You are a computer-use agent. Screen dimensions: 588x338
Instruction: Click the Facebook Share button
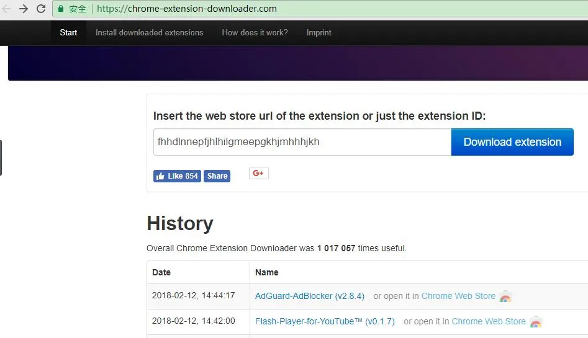tap(217, 176)
